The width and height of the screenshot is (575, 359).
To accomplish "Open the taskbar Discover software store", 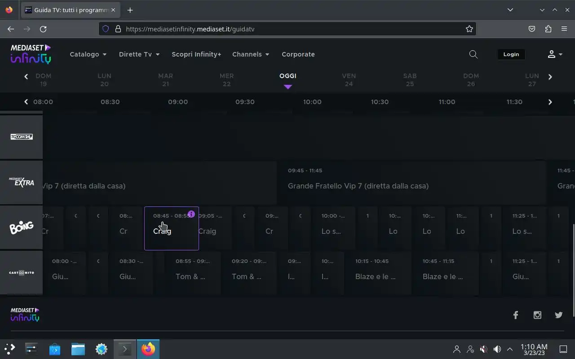I will point(55,349).
